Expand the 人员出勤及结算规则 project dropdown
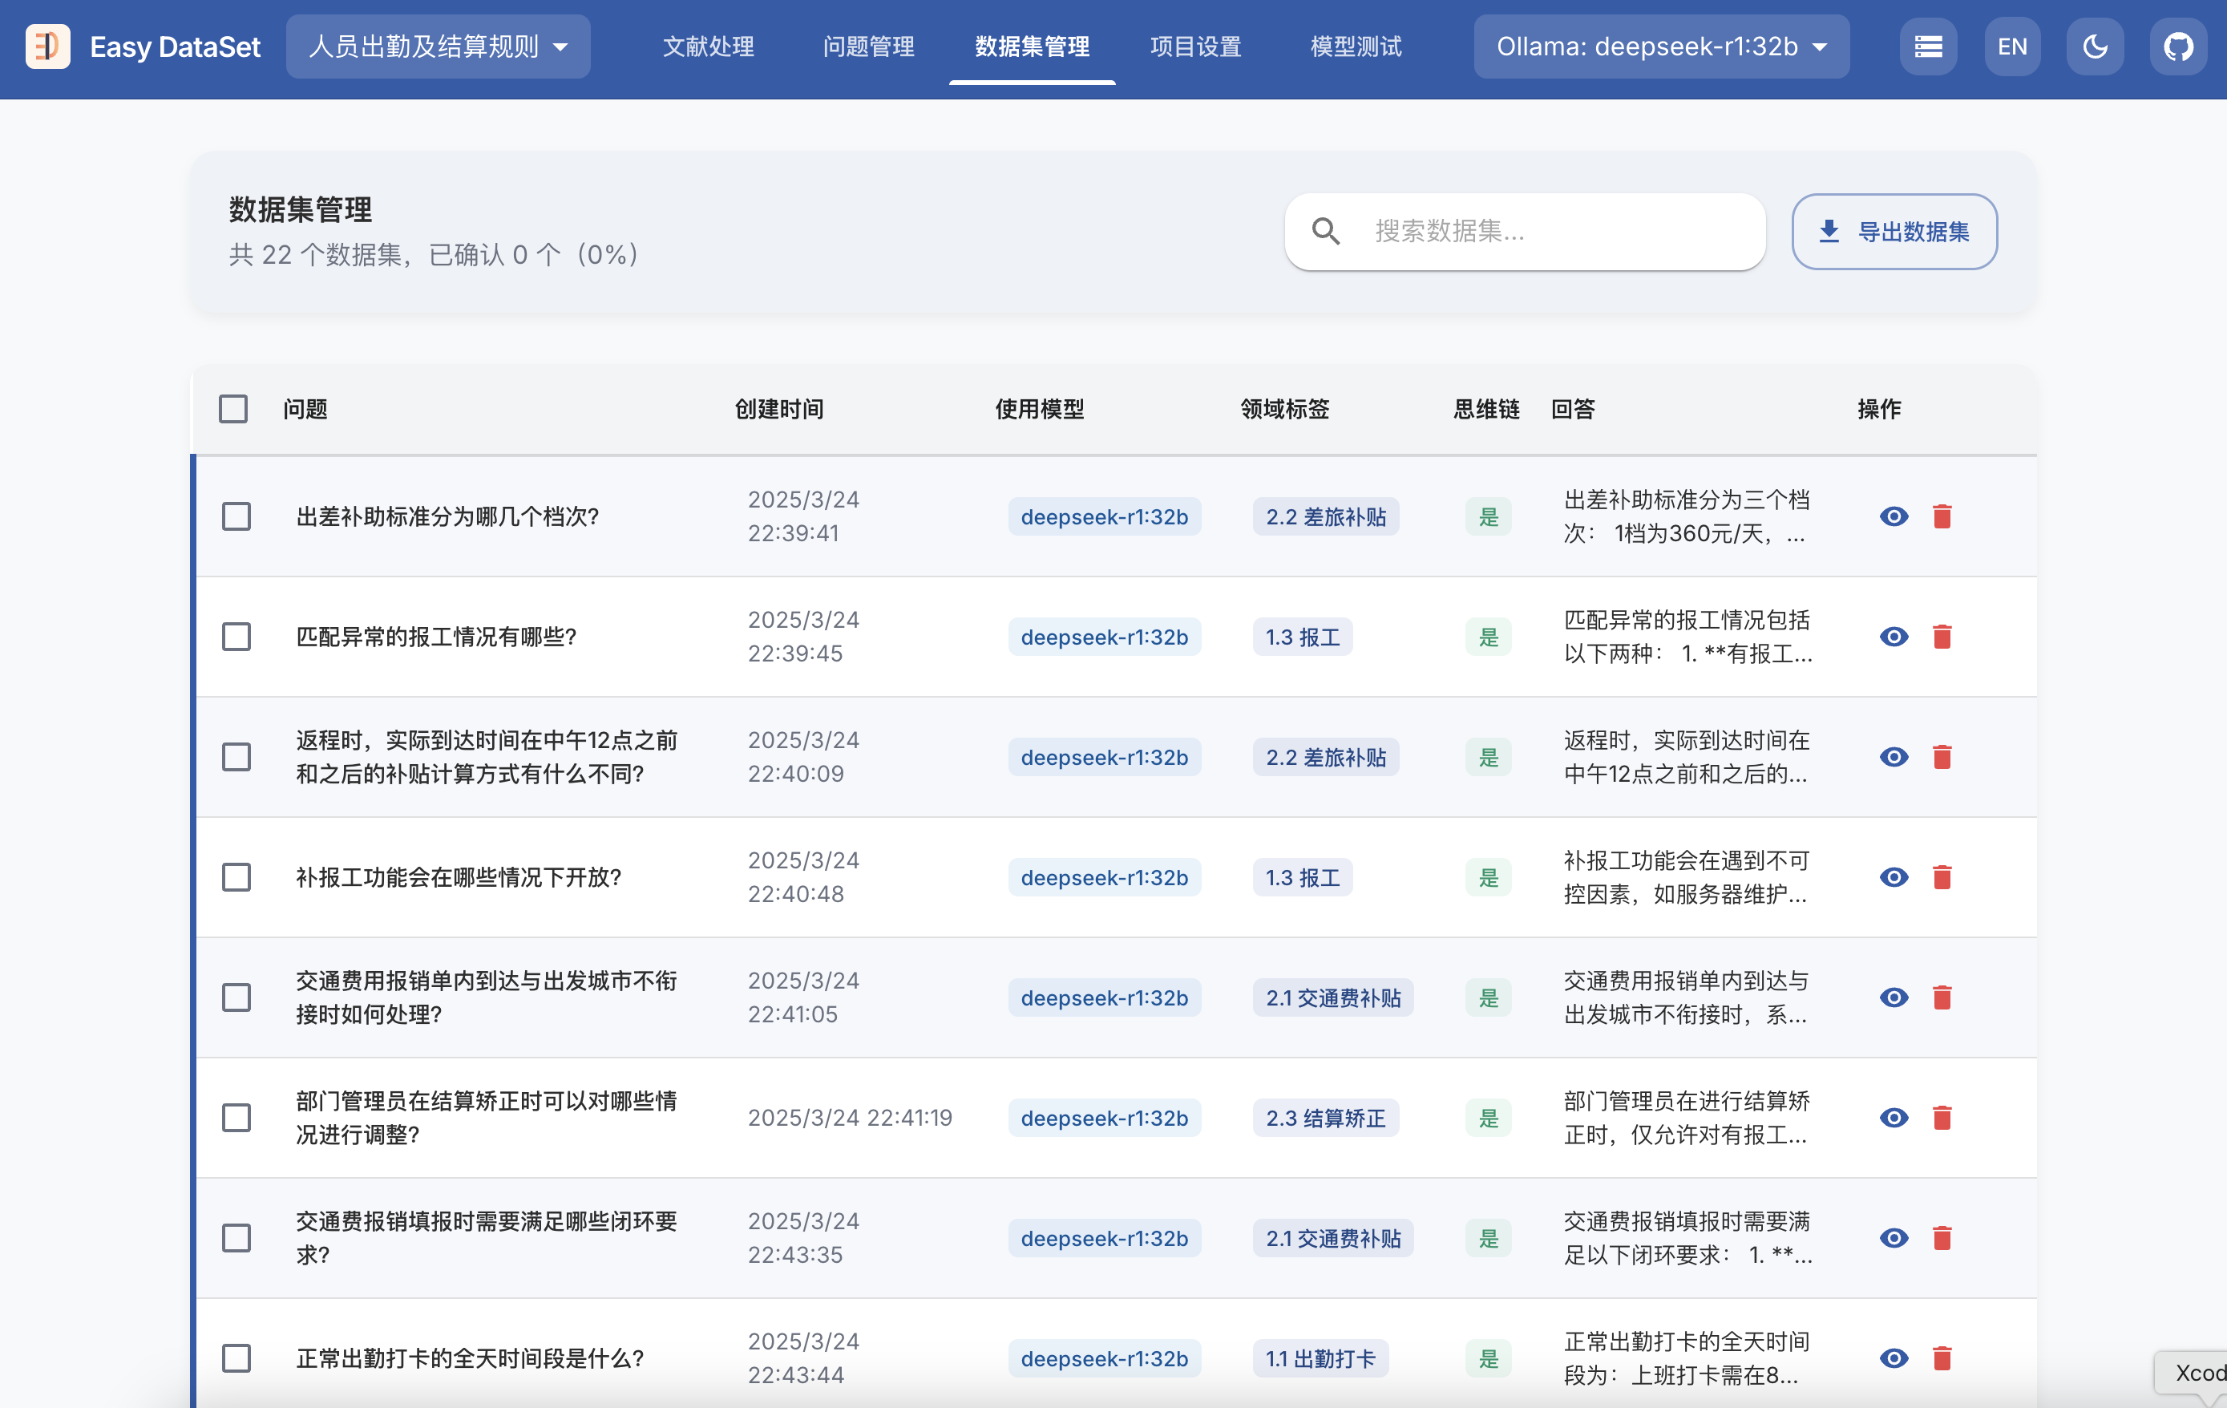 (x=438, y=47)
